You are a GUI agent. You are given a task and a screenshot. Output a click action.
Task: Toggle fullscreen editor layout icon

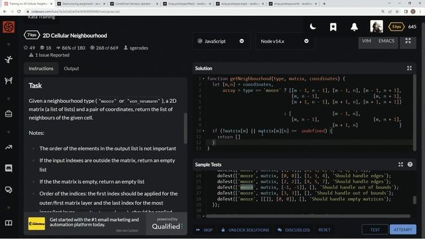(x=408, y=41)
